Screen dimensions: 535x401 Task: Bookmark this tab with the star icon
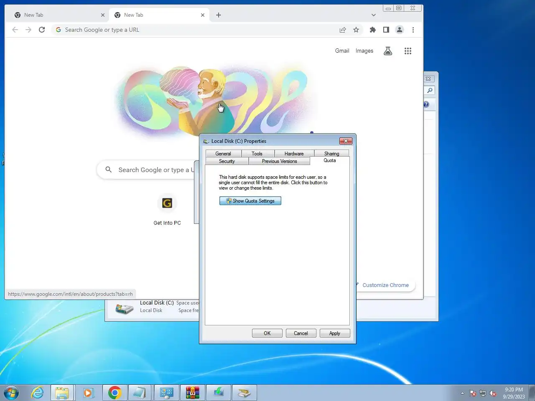coord(356,30)
